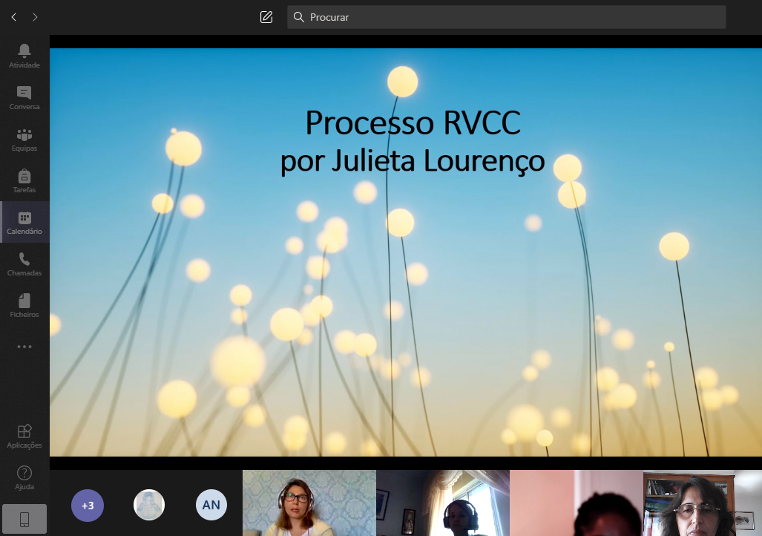The height and width of the screenshot is (536, 762).
Task: Select video of woman with glasses and headset
Action: [x=309, y=503]
